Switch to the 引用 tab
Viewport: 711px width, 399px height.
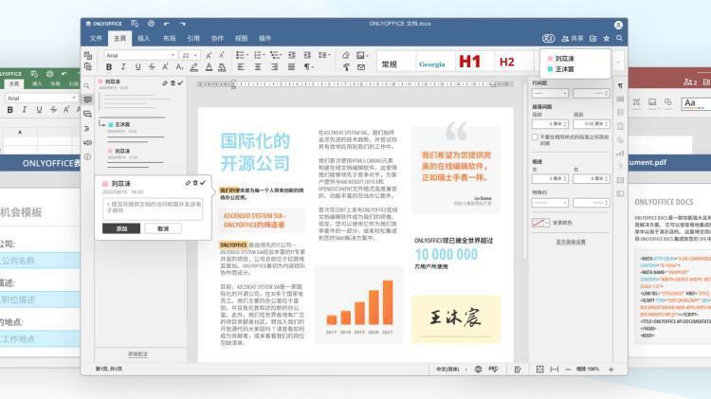193,39
